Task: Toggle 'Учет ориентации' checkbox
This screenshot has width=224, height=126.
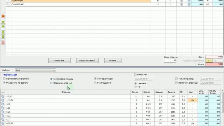Action: click(95, 79)
